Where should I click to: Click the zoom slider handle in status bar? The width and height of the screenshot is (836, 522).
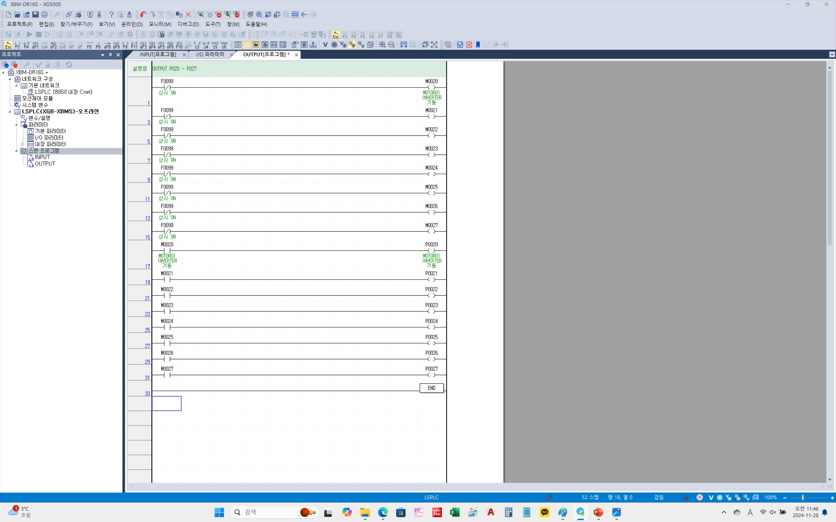tap(802, 498)
